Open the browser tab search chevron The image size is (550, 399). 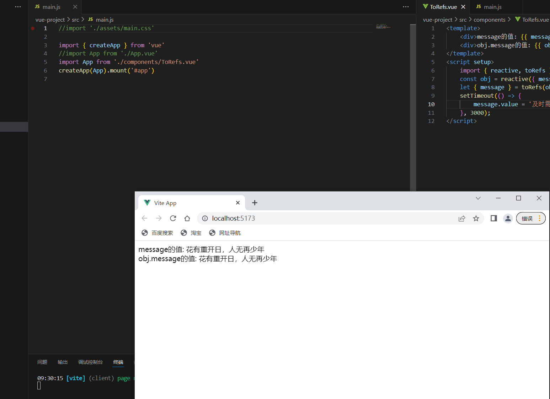[478, 198]
